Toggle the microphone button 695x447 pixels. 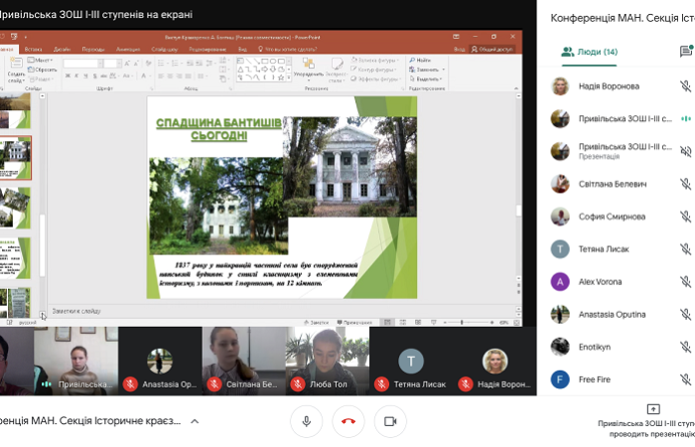tap(306, 421)
